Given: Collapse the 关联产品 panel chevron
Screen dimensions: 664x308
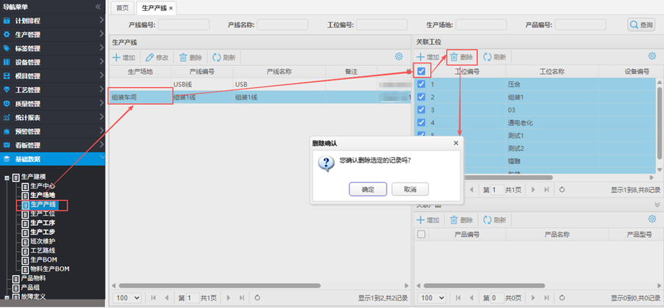Looking at the screenshot, I should pyautogui.click(x=657, y=205).
